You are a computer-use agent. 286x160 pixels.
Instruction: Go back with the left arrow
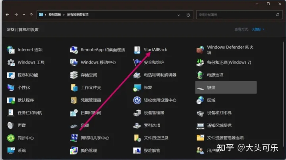click(7, 15)
